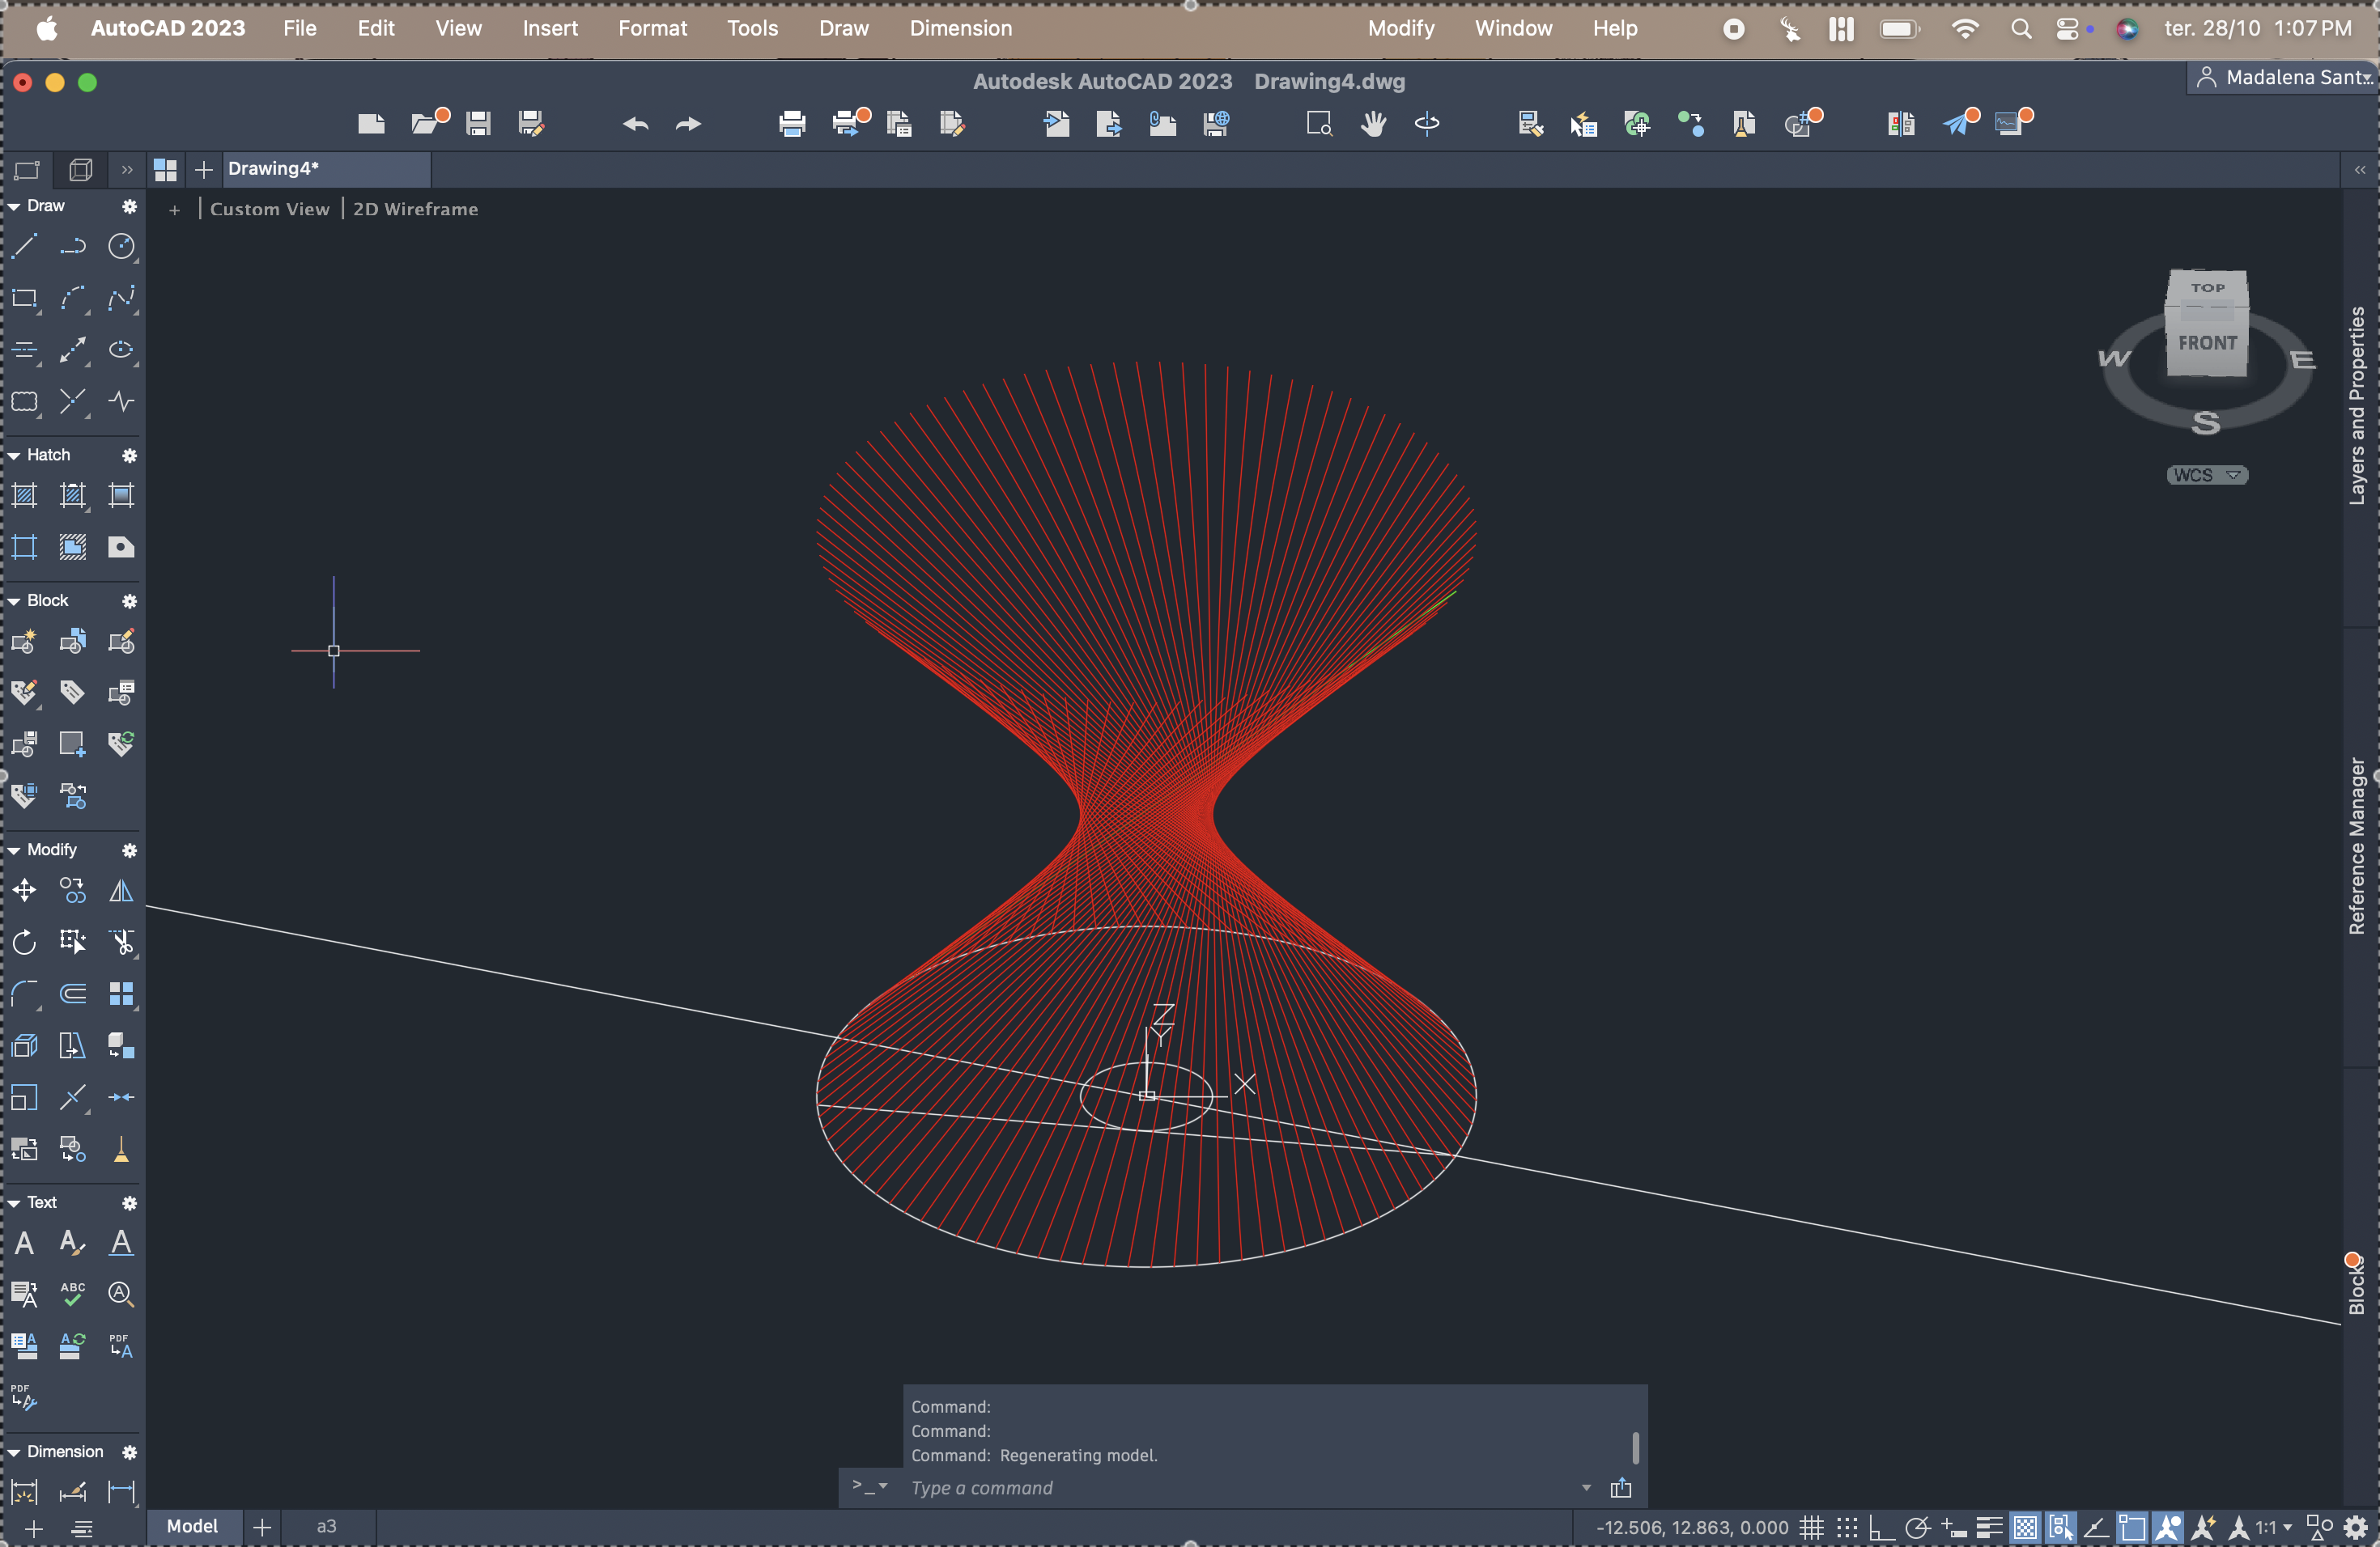Collapse the Draw panel section
Screen dimensions: 2380x1547
14,206
